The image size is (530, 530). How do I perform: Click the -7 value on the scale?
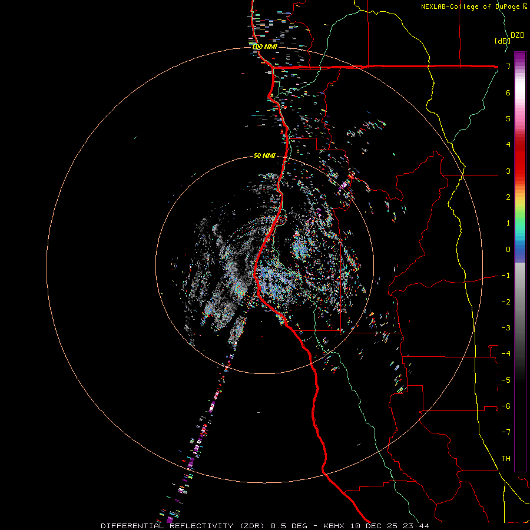tap(506, 432)
